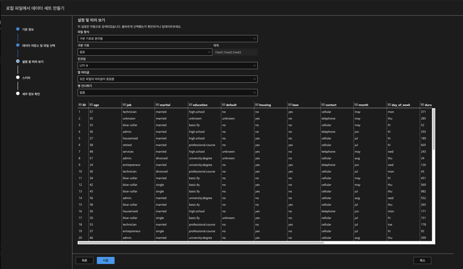
Task: Go to the 기본 정보 wizard step
Action: click(28, 29)
